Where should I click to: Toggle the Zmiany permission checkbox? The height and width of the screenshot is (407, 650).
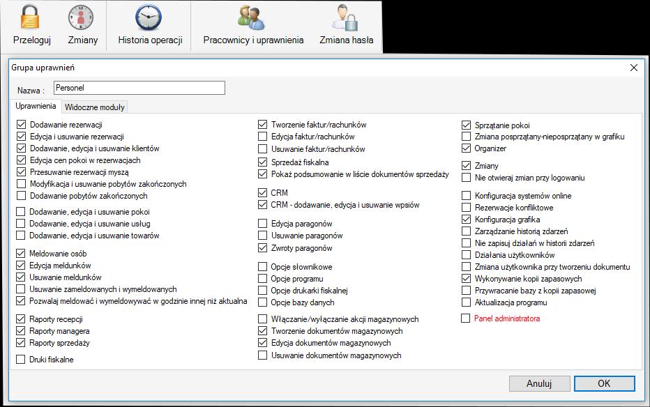tap(467, 166)
